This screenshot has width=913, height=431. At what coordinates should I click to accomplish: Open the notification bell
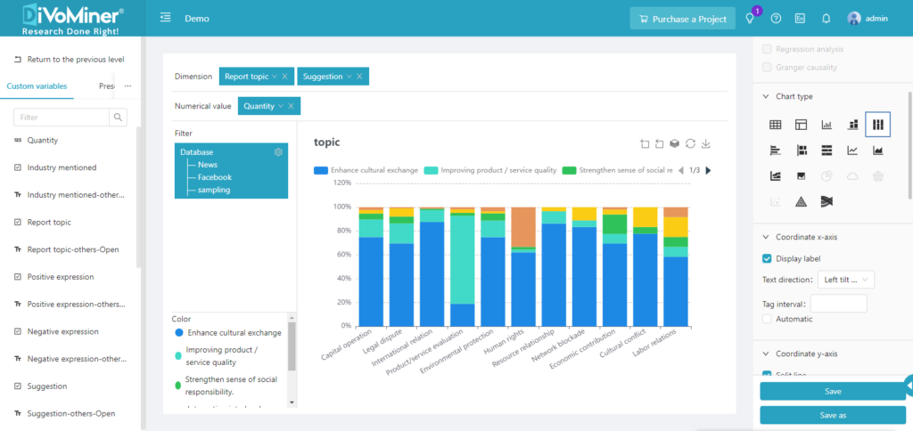826,18
